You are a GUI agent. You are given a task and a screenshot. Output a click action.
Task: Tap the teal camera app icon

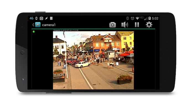tap(38, 25)
